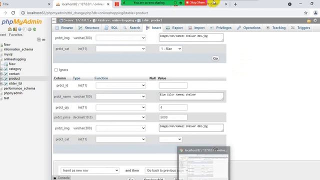The image size is (320, 180).
Task: Open the Import tab
Action: pyautogui.click(x=196, y=28)
